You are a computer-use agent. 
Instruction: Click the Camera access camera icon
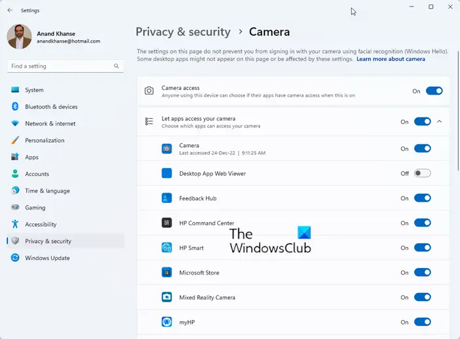(x=149, y=91)
